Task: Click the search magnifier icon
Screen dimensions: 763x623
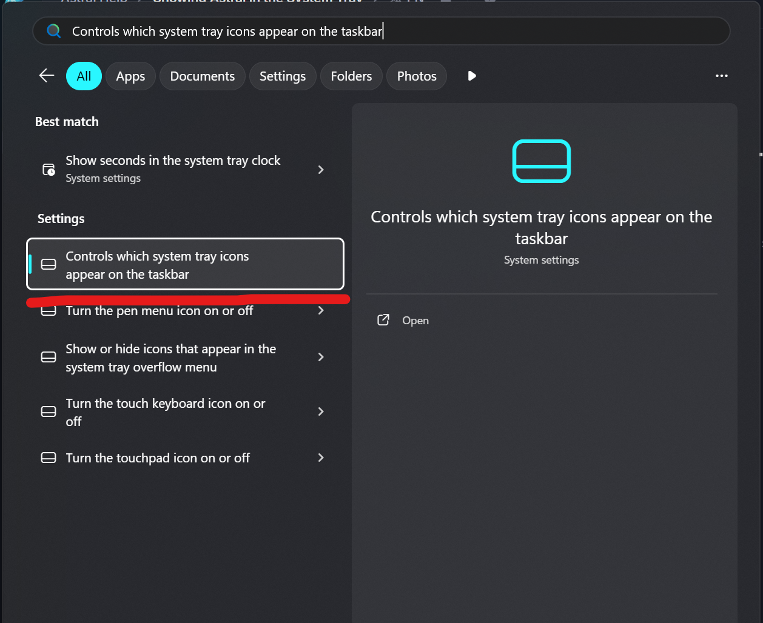Action: tap(53, 31)
